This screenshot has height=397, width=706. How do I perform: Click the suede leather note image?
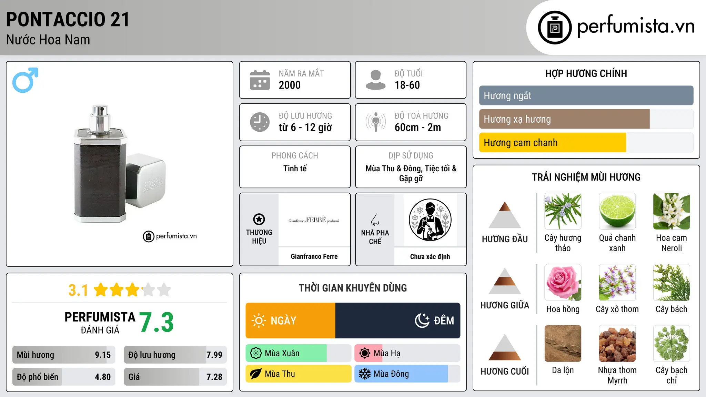(x=563, y=344)
